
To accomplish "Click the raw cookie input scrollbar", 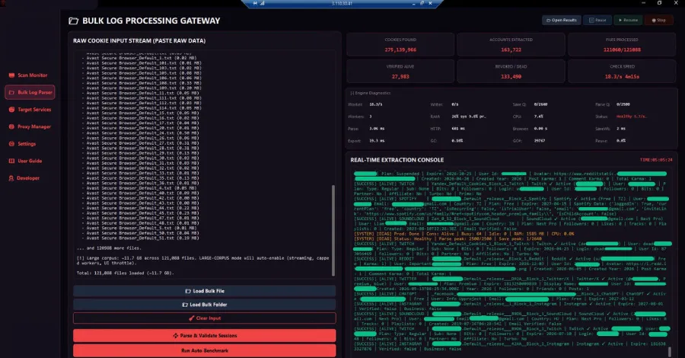I will 333,230.
